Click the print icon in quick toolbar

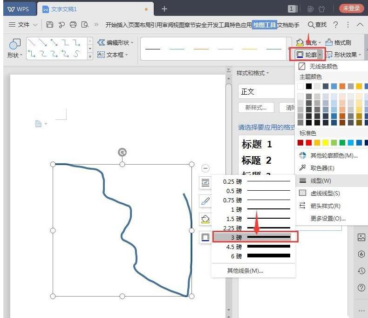pyautogui.click(x=73, y=24)
